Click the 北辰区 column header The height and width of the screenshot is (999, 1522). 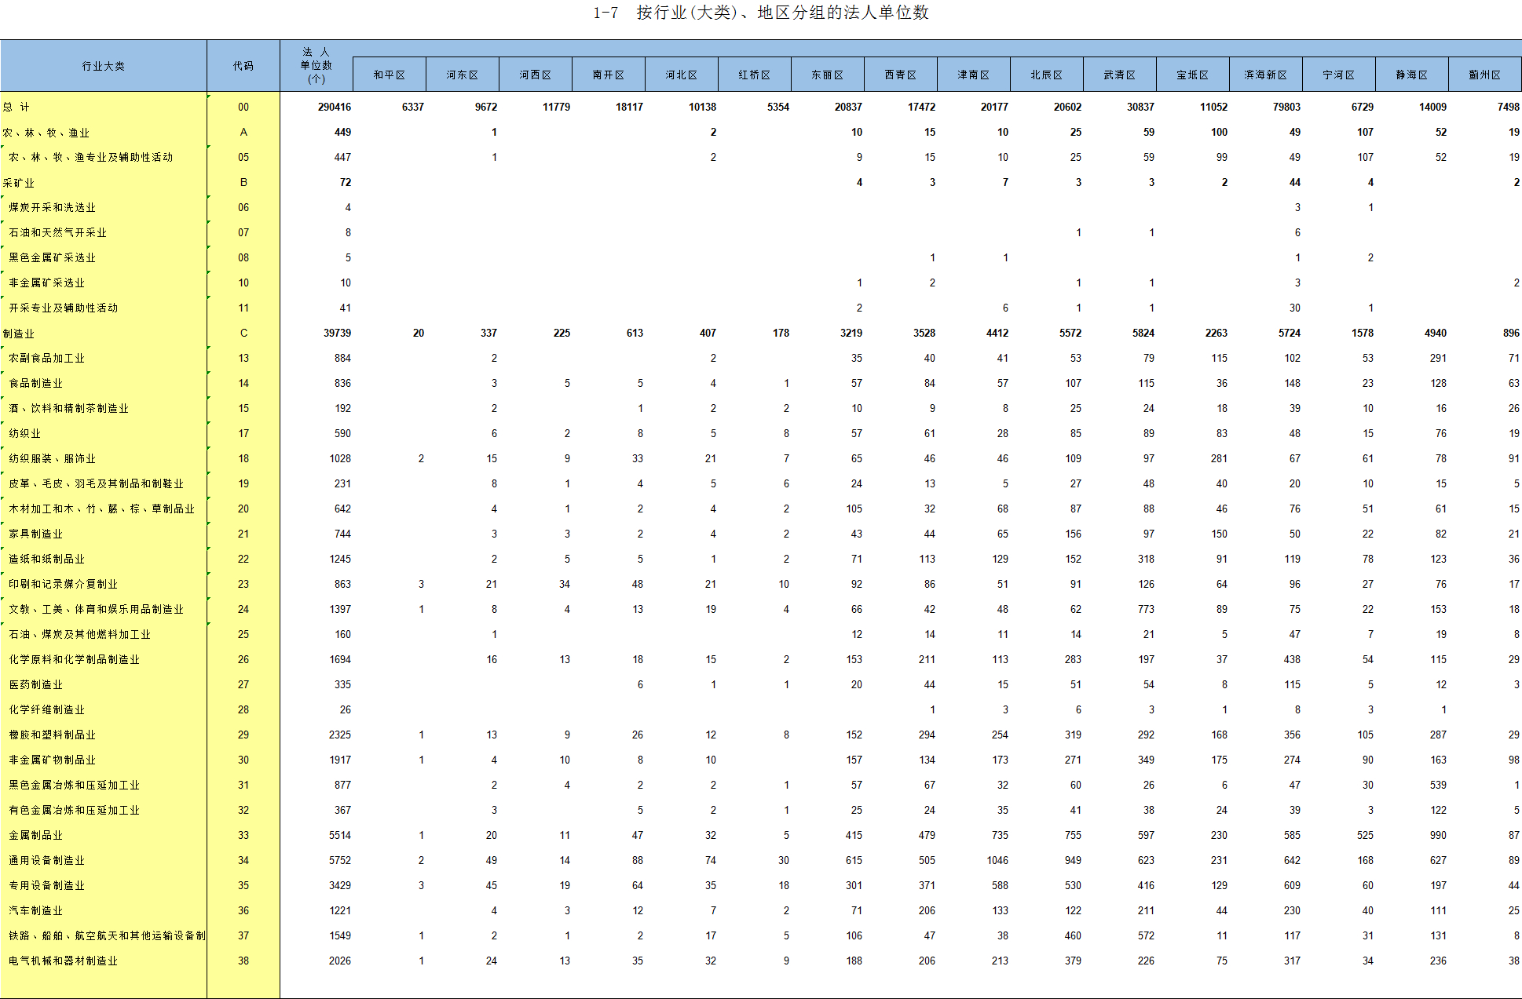coord(1047,75)
